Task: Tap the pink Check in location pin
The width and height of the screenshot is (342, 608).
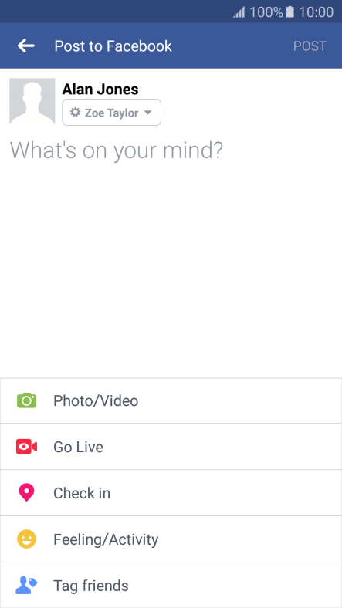Action: 26,493
